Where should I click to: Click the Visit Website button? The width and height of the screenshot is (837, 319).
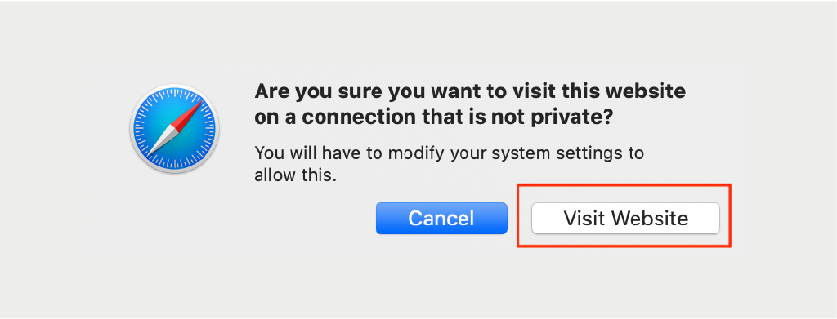[x=625, y=218]
